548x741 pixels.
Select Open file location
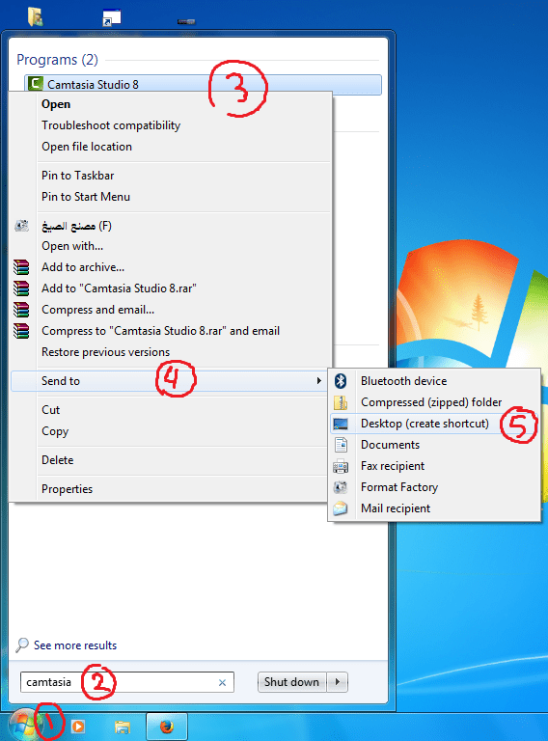(87, 147)
